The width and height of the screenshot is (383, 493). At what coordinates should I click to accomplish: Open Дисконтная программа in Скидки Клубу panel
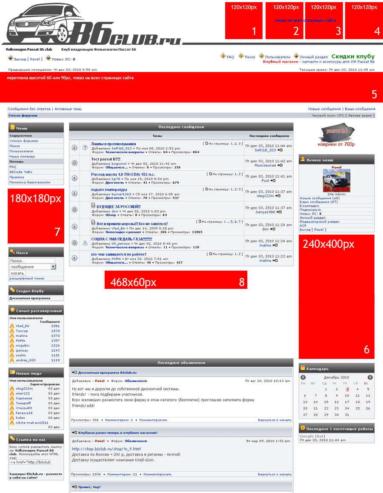29,298
